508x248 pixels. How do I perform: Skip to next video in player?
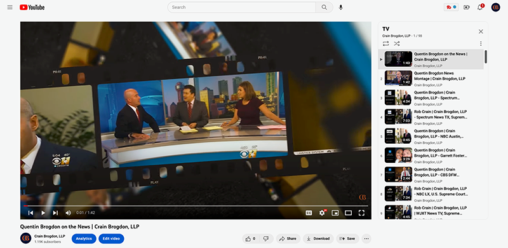[55, 212]
